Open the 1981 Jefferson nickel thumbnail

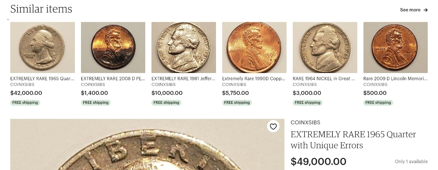(x=184, y=48)
